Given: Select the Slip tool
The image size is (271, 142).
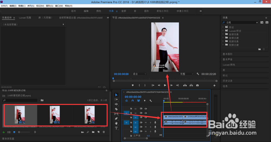Looking at the screenshot, I should 116,114.
